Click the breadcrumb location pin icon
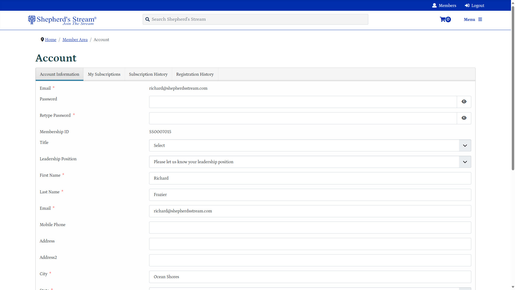The image size is (515, 290). 42,39
